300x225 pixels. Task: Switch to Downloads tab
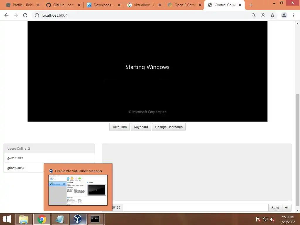[104, 5]
